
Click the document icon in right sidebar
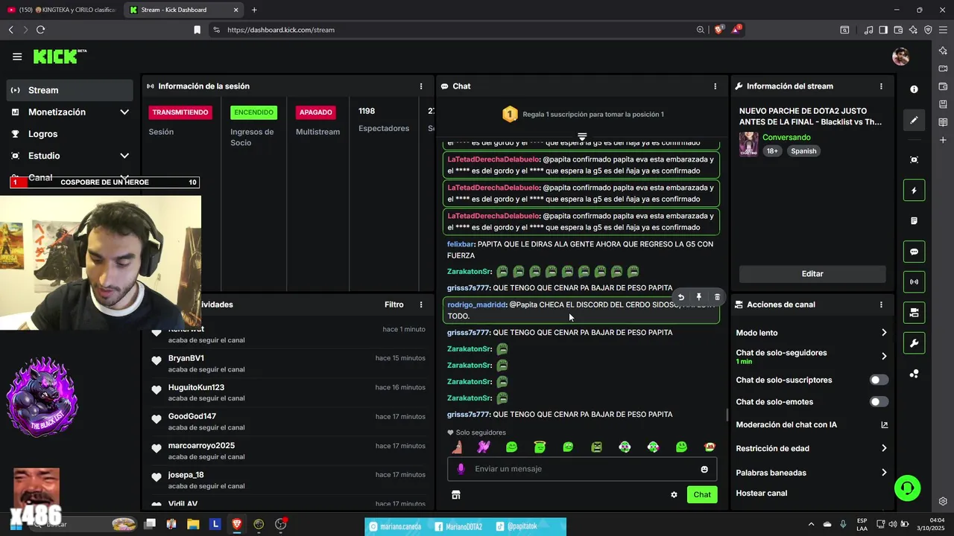click(914, 221)
